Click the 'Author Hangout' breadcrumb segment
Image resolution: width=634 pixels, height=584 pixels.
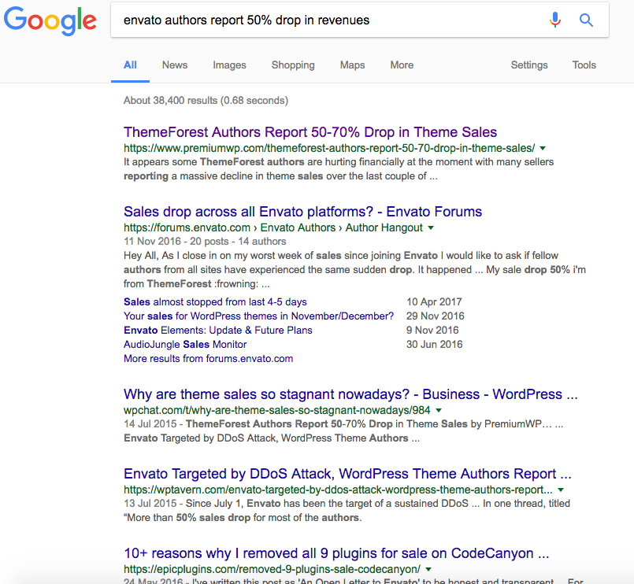[x=384, y=228]
